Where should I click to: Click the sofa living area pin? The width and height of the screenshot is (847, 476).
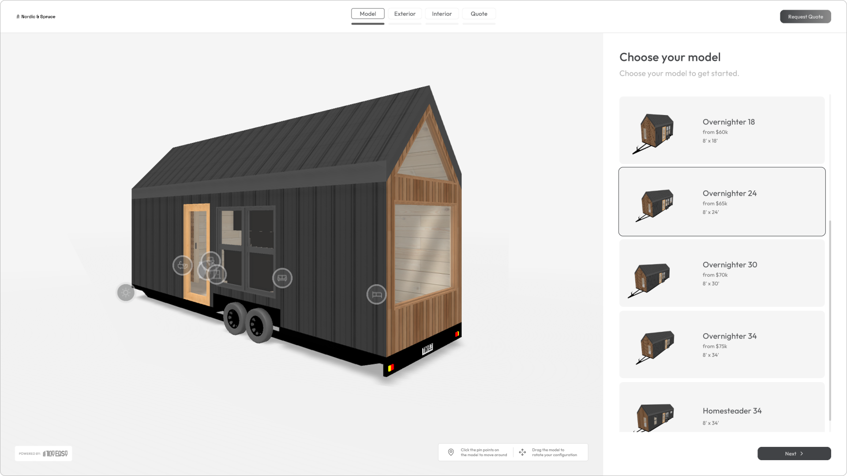pos(282,278)
